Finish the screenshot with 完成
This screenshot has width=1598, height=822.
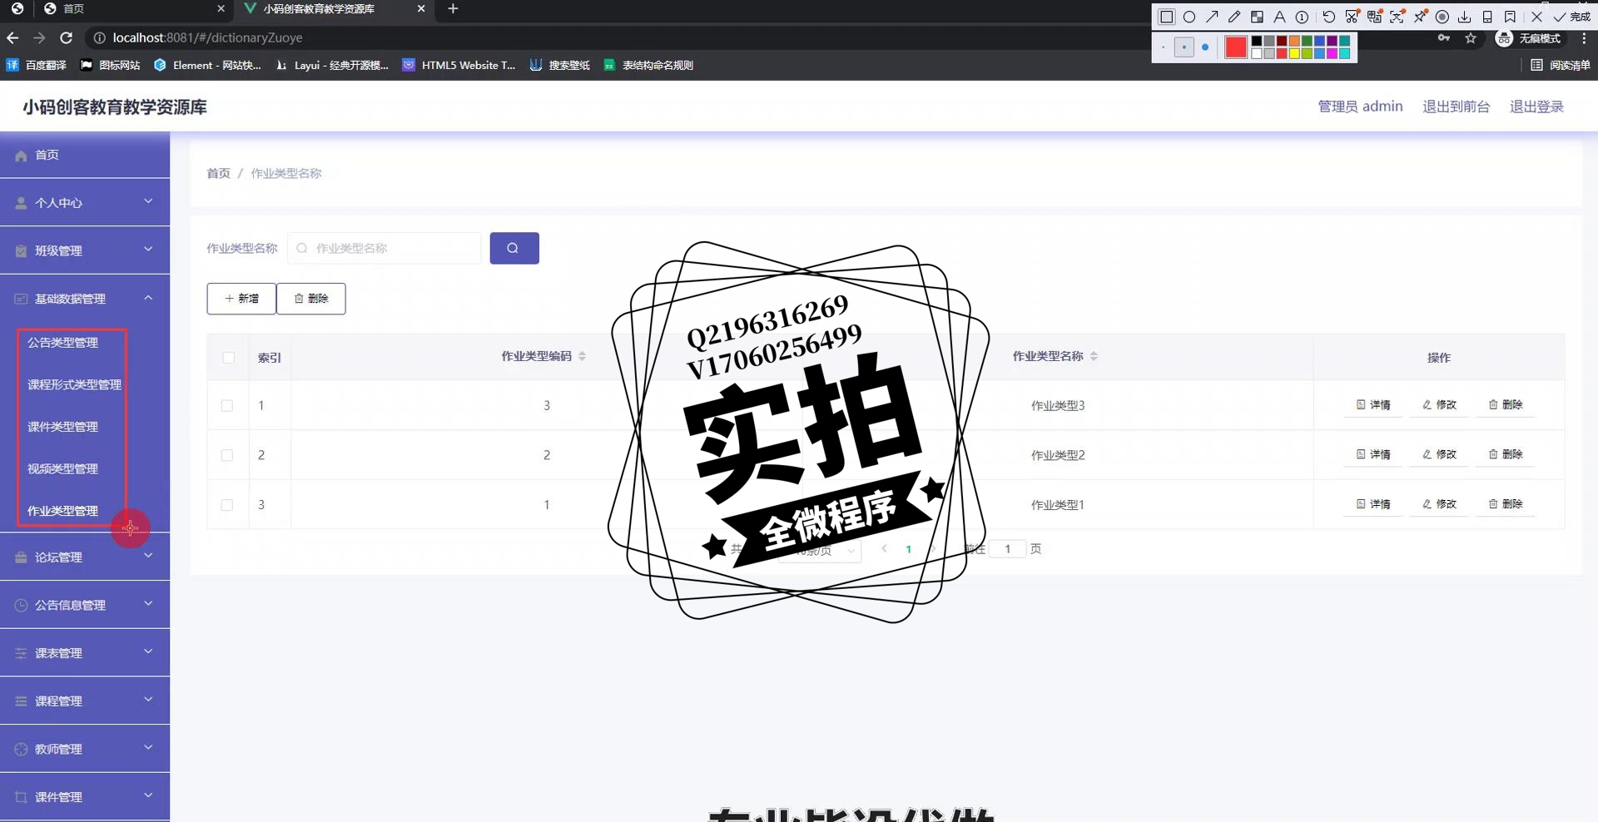[x=1571, y=17]
